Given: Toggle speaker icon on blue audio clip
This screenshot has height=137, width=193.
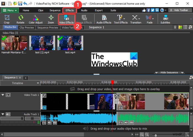Looking at the screenshot, I should 49,122.
